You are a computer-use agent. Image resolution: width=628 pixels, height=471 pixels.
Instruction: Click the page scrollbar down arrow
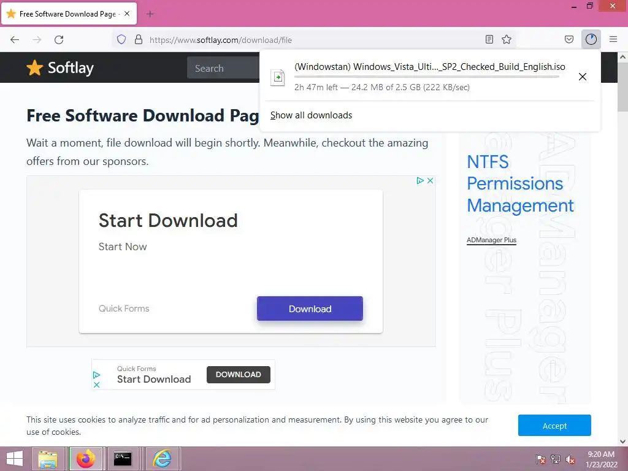(623, 442)
